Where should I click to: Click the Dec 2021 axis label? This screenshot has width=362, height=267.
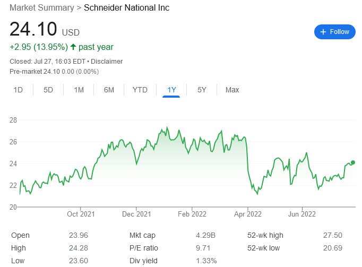pyautogui.click(x=136, y=214)
